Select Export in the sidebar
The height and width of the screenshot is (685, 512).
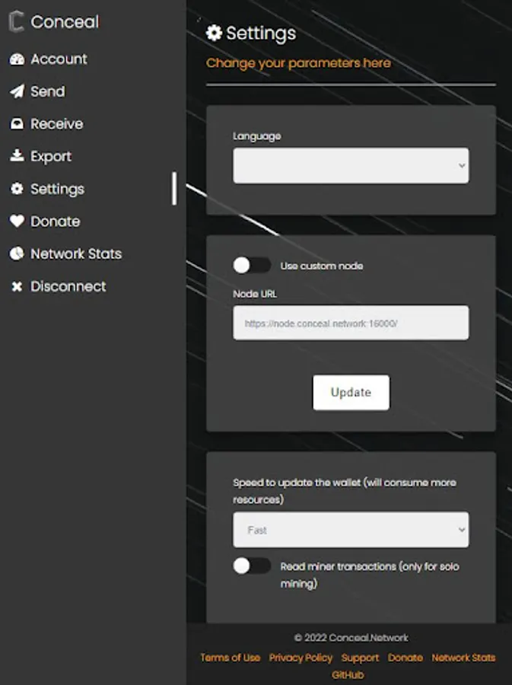tap(51, 156)
